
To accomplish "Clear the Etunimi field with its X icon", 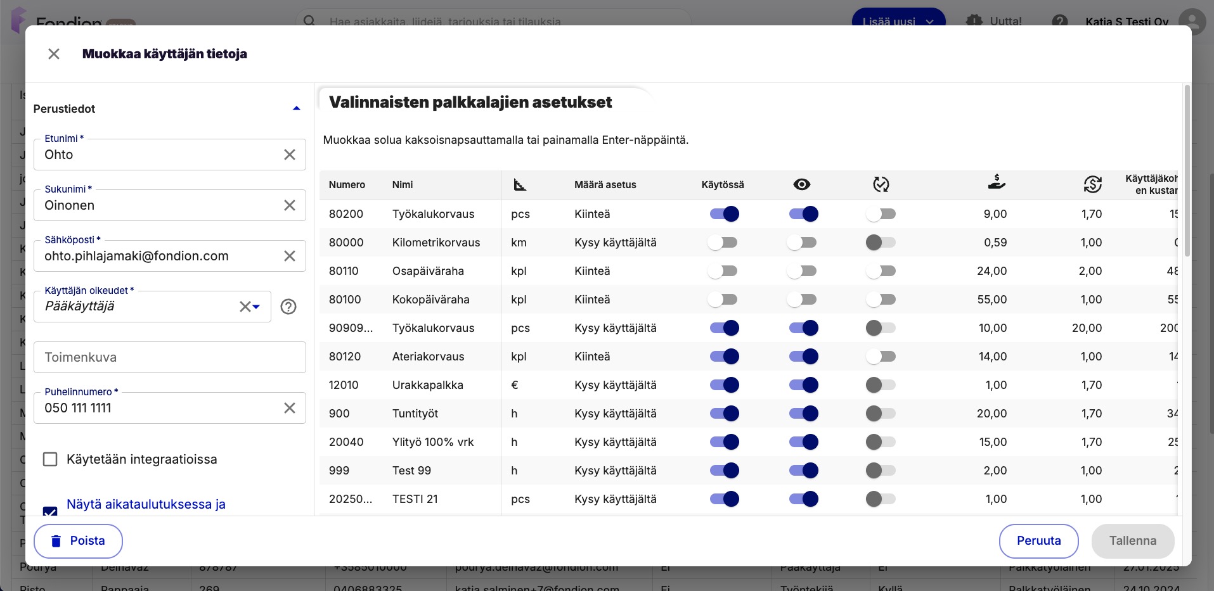I will click(290, 155).
